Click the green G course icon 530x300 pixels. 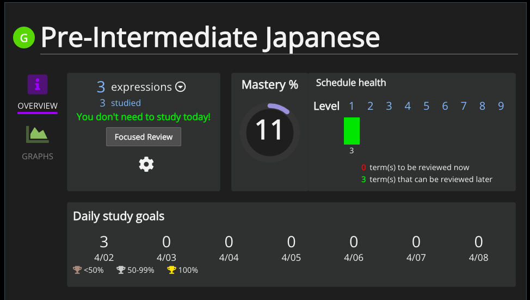point(24,37)
